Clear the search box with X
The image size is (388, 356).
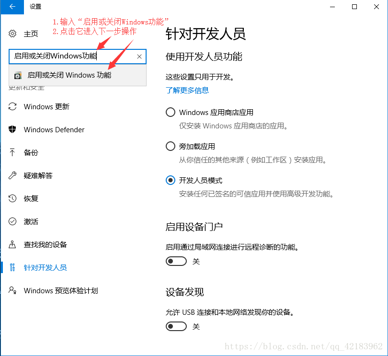[x=139, y=57]
